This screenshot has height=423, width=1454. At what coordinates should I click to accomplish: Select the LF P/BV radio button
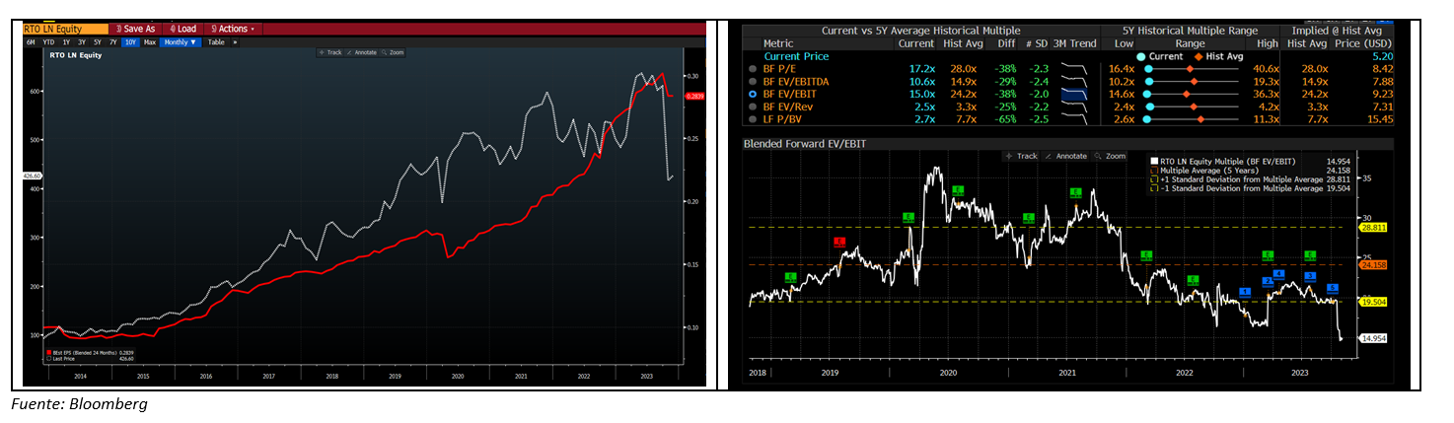(x=753, y=118)
